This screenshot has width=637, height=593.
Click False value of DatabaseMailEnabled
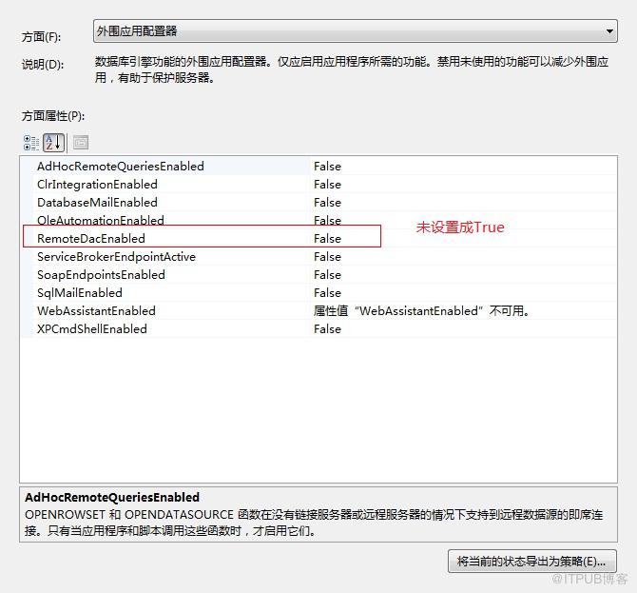click(x=327, y=203)
